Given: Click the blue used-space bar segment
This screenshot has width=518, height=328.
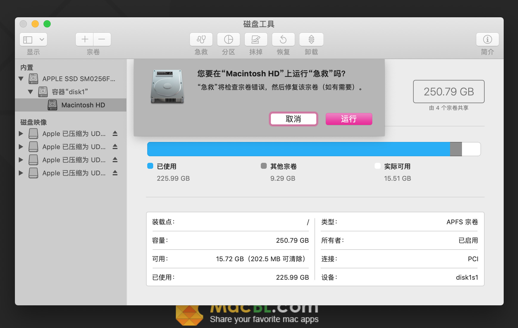Looking at the screenshot, I should 298,149.
